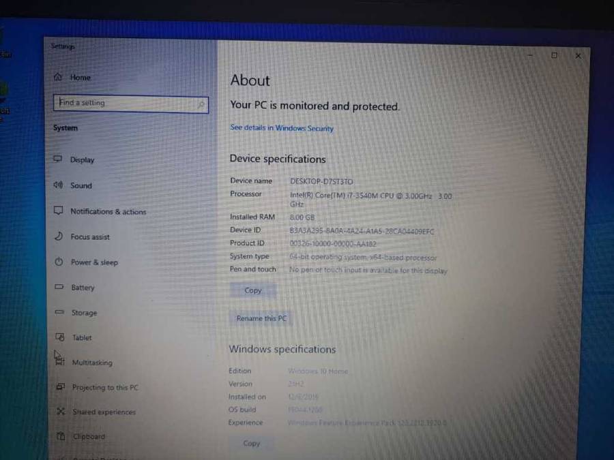Image resolution: width=614 pixels, height=460 pixels.
Task: Click the Storage drive icon
Action: 59,313
